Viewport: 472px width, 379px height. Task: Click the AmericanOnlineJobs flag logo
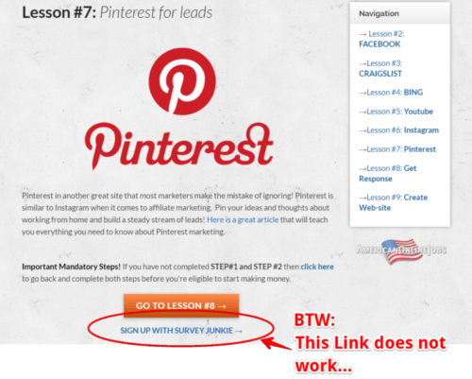pyautogui.click(x=401, y=250)
